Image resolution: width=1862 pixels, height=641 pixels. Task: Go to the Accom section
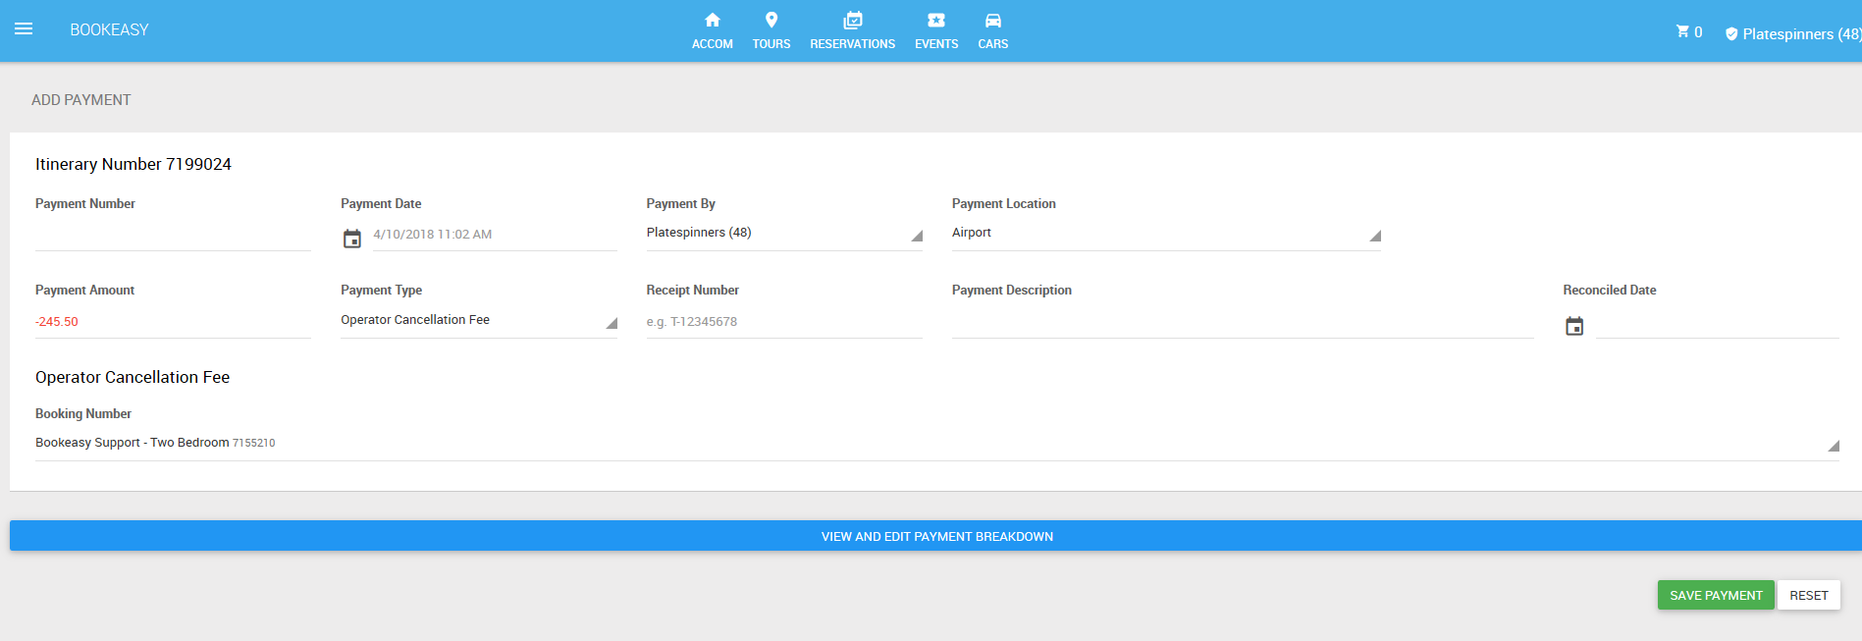(x=713, y=30)
